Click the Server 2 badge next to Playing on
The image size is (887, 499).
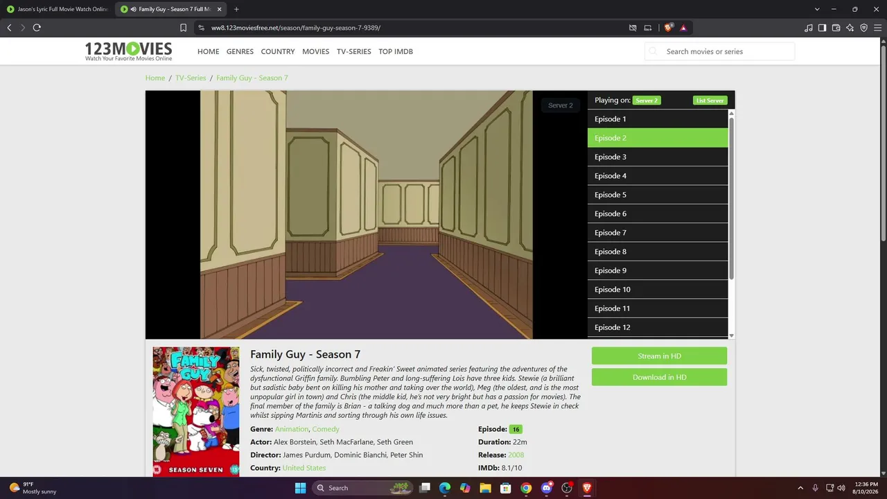point(647,100)
